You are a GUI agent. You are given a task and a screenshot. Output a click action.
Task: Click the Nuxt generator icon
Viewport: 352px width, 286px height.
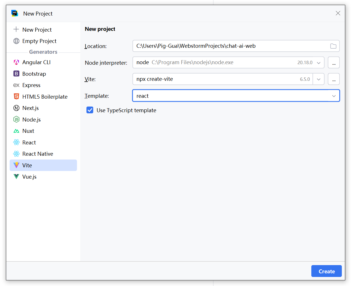coord(16,131)
